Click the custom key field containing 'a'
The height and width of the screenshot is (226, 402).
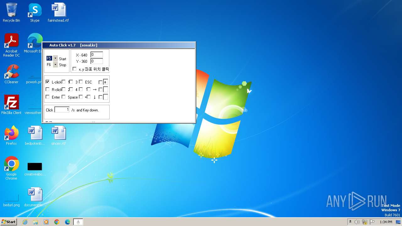click(106, 82)
